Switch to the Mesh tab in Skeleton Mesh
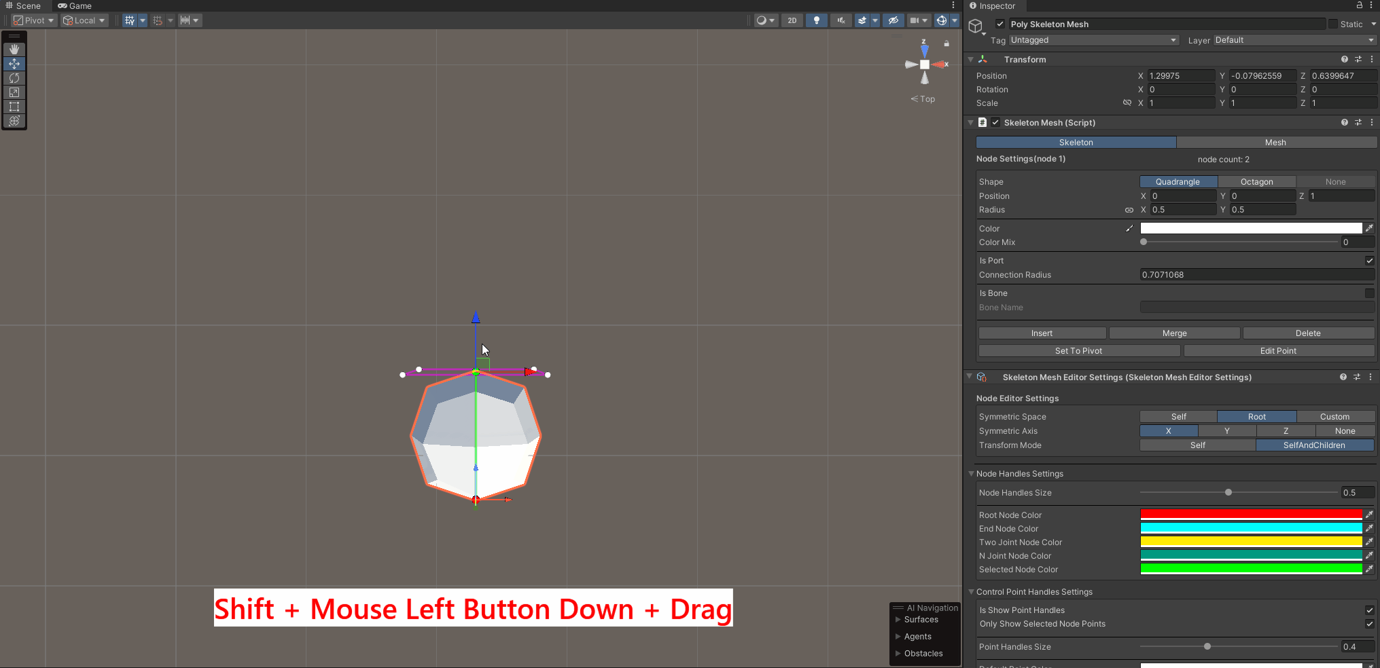1380x668 pixels. pos(1275,143)
